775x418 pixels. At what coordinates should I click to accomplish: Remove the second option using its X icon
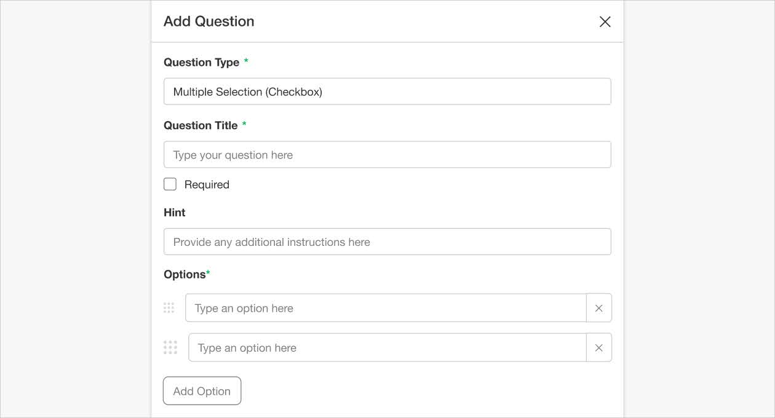pos(598,347)
